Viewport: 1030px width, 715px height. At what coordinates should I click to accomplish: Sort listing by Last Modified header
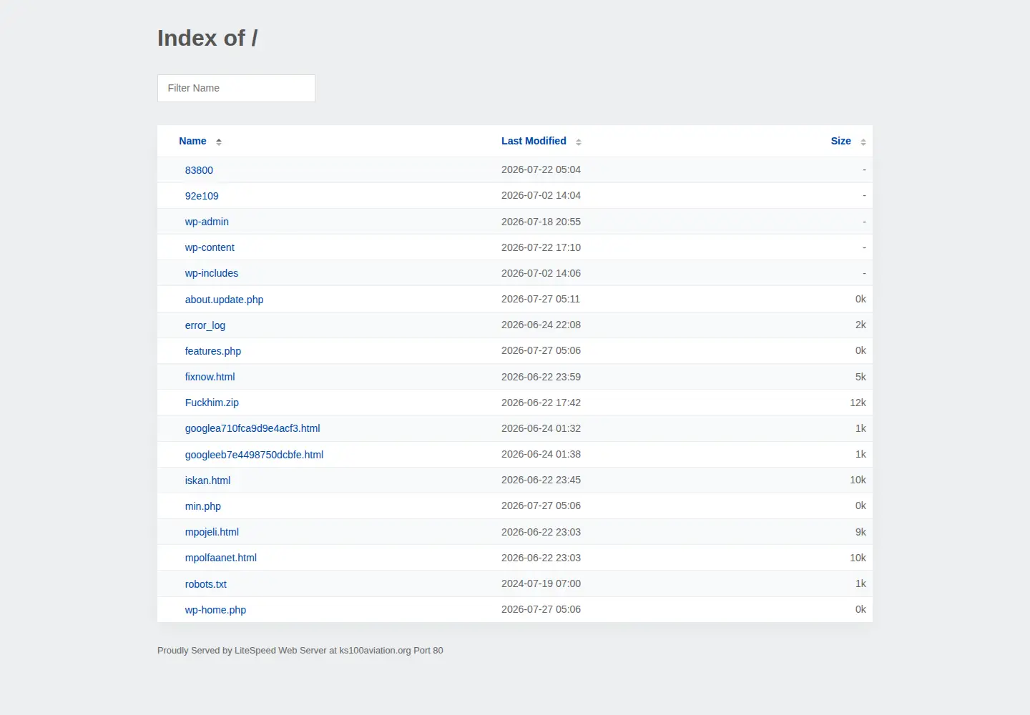tap(534, 141)
